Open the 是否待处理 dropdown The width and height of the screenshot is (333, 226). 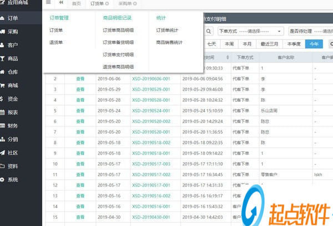310,32
